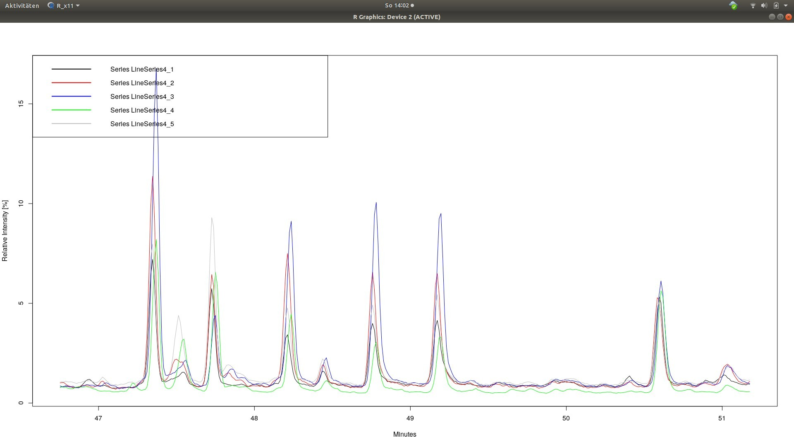Click the black LineSeries4_1 legend line
Image resolution: width=794 pixels, height=437 pixels.
71,69
